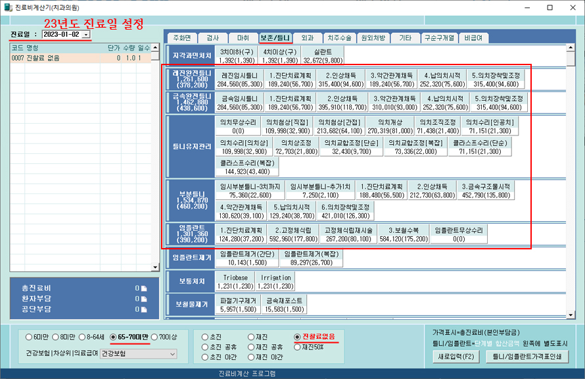This screenshot has width=585, height=379.
Task: Open the 진료일 date dropdown
Action: click(86, 34)
